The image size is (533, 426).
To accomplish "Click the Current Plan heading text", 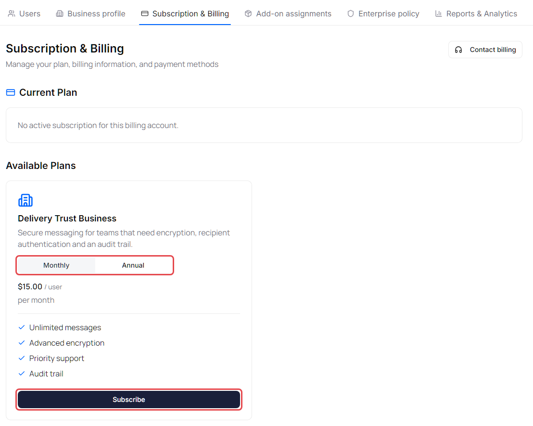I will click(48, 92).
